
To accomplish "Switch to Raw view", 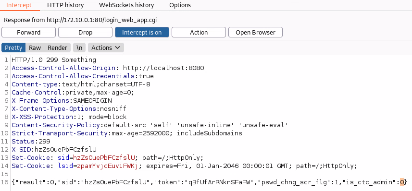I will coord(35,48).
